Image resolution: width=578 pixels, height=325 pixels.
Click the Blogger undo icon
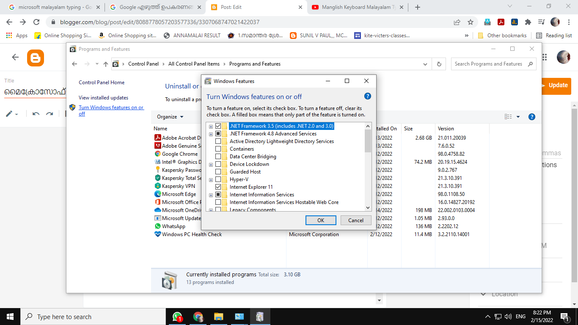[x=36, y=114]
